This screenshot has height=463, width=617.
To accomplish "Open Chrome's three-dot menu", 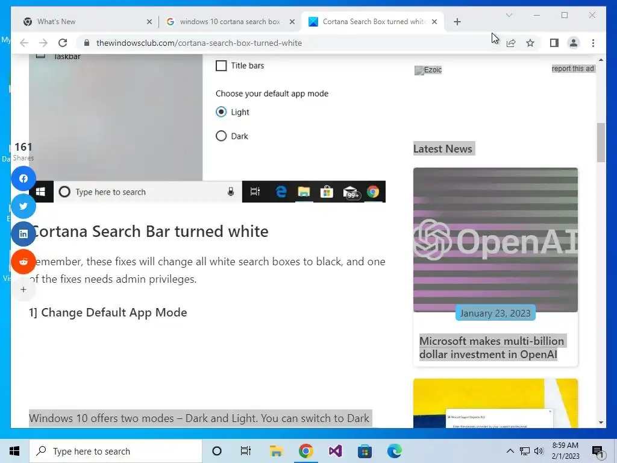I will point(593,43).
